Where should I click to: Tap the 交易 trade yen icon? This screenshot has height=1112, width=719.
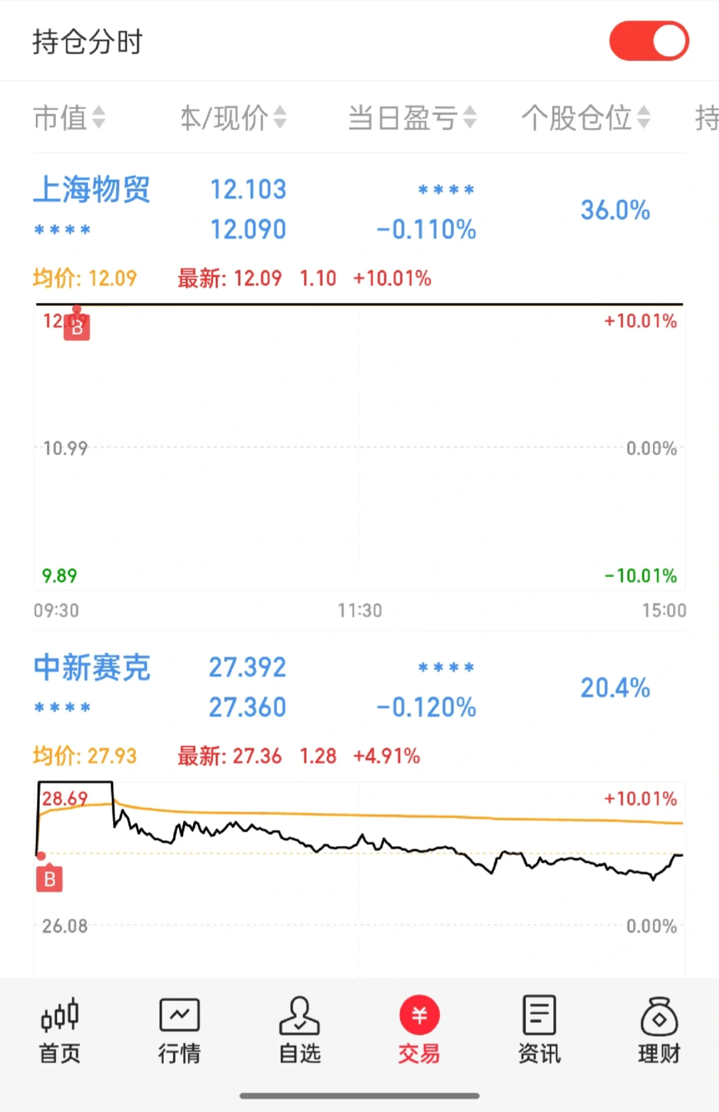click(x=419, y=1015)
